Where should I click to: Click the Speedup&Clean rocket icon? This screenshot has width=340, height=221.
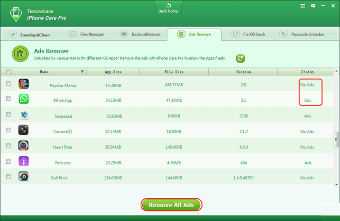click(13, 35)
